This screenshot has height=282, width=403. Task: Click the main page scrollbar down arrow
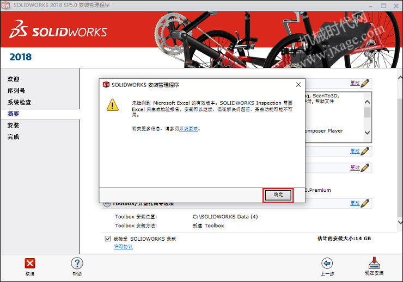click(400, 222)
